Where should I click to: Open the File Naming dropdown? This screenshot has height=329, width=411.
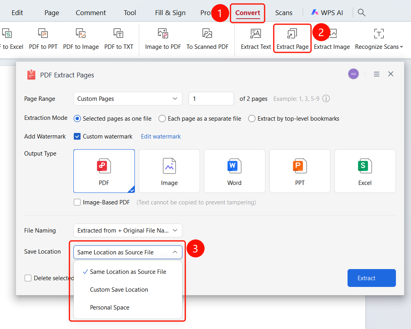(128, 231)
